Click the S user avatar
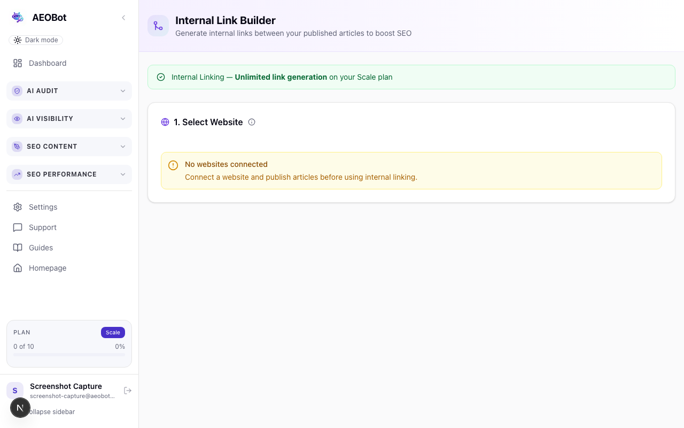This screenshot has height=428, width=684. tap(15, 391)
